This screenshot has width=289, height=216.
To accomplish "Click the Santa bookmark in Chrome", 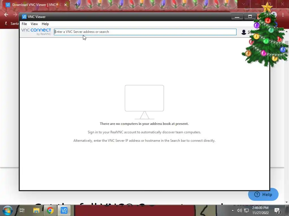I will (x=11, y=24).
